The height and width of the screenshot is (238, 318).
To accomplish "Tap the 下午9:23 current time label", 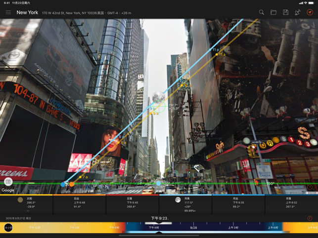I will click(x=160, y=218).
